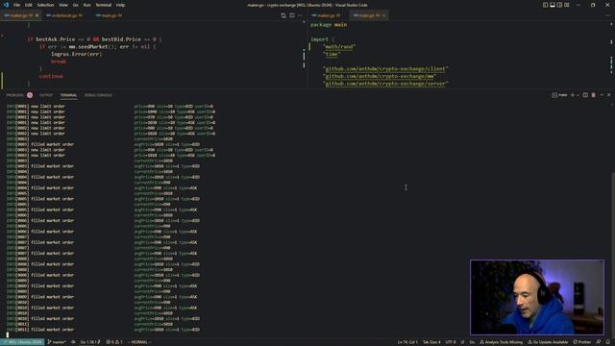Open the Selection menu

(x=45, y=5)
